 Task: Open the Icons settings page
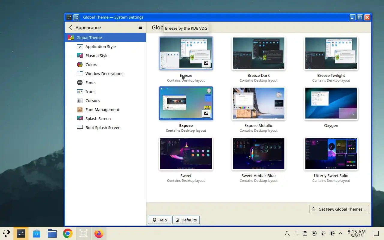point(106,91)
